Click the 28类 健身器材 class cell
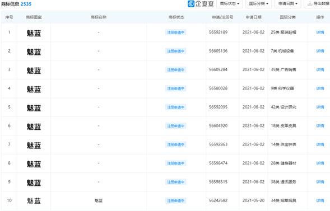Screen dimensions: 330x211 tap(283, 163)
